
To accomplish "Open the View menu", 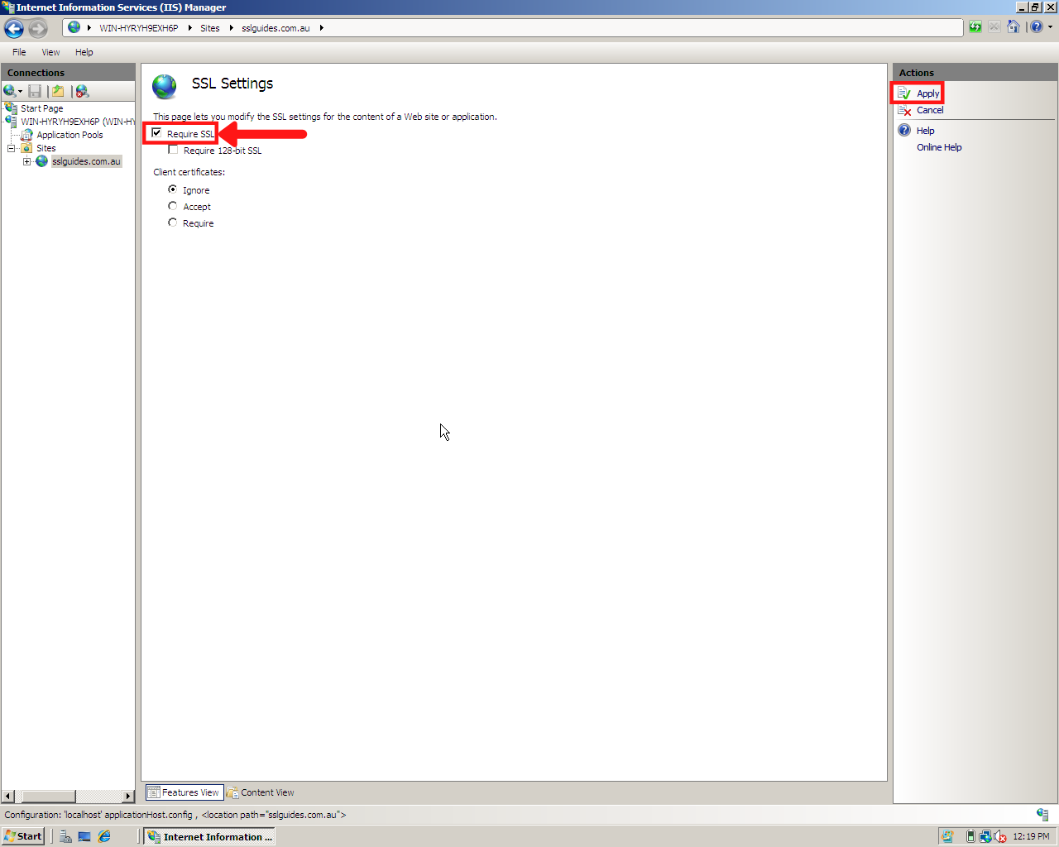I will [x=50, y=52].
